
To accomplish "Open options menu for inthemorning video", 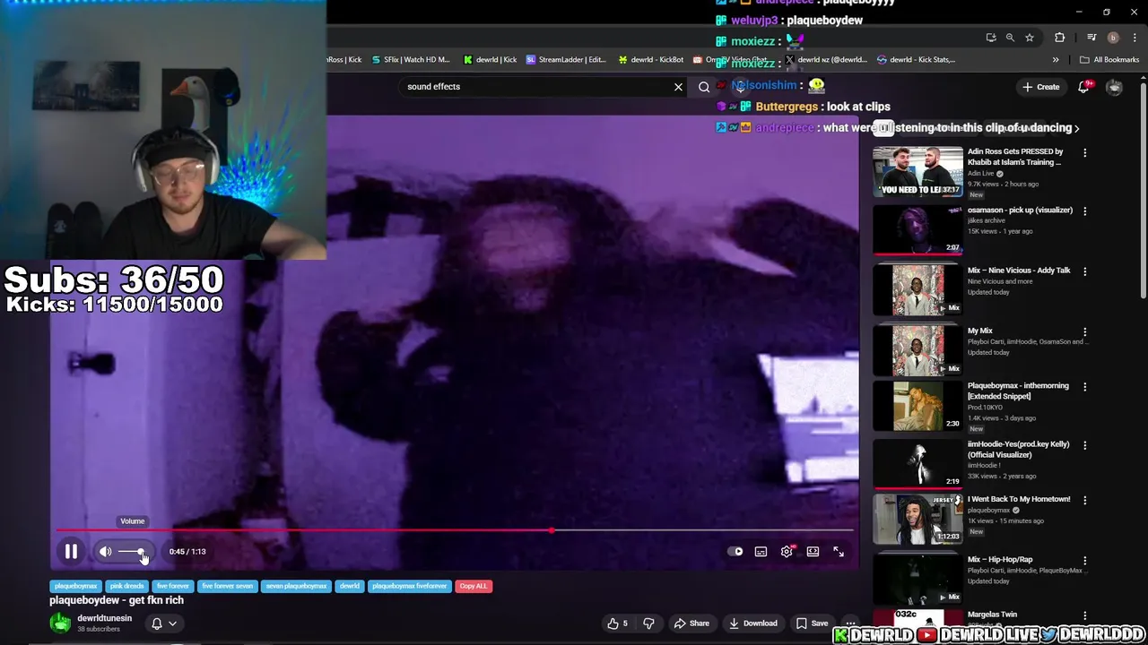I will pos(1084,387).
